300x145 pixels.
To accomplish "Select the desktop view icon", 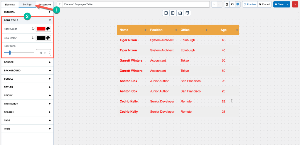I will click(x=237, y=4).
